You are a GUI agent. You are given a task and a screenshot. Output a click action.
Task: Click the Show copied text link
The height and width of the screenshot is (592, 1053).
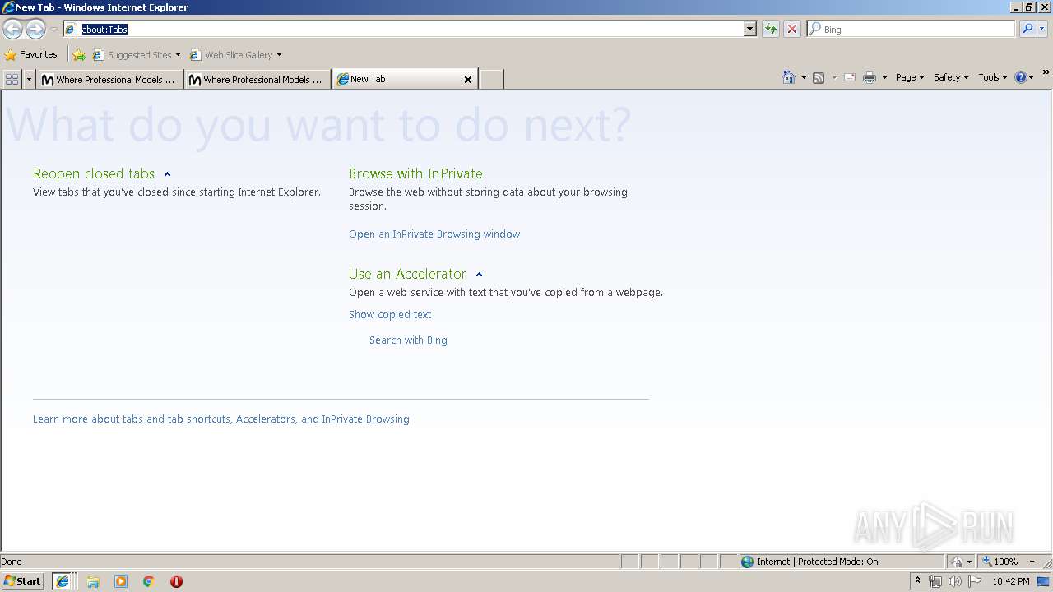(x=390, y=315)
